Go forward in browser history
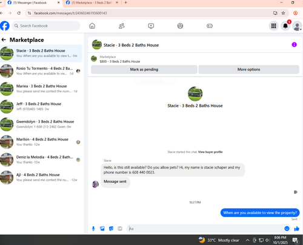This screenshot has width=303, height=245. pos(10,13)
